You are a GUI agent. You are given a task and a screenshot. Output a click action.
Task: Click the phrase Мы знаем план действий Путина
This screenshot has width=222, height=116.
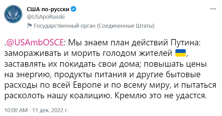click(134, 42)
